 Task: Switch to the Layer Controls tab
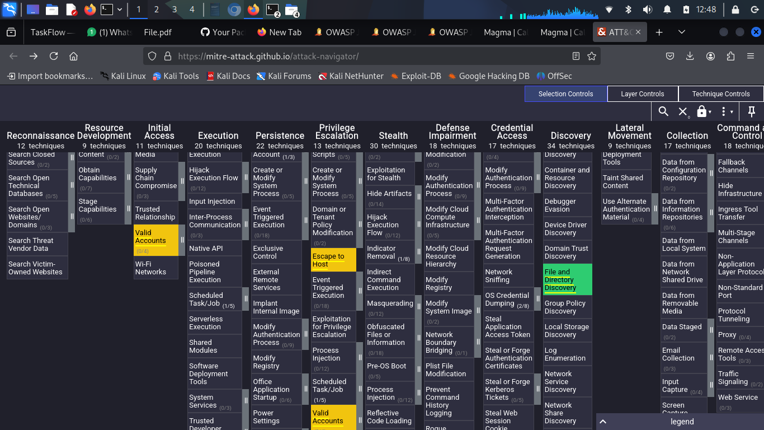tap(643, 94)
